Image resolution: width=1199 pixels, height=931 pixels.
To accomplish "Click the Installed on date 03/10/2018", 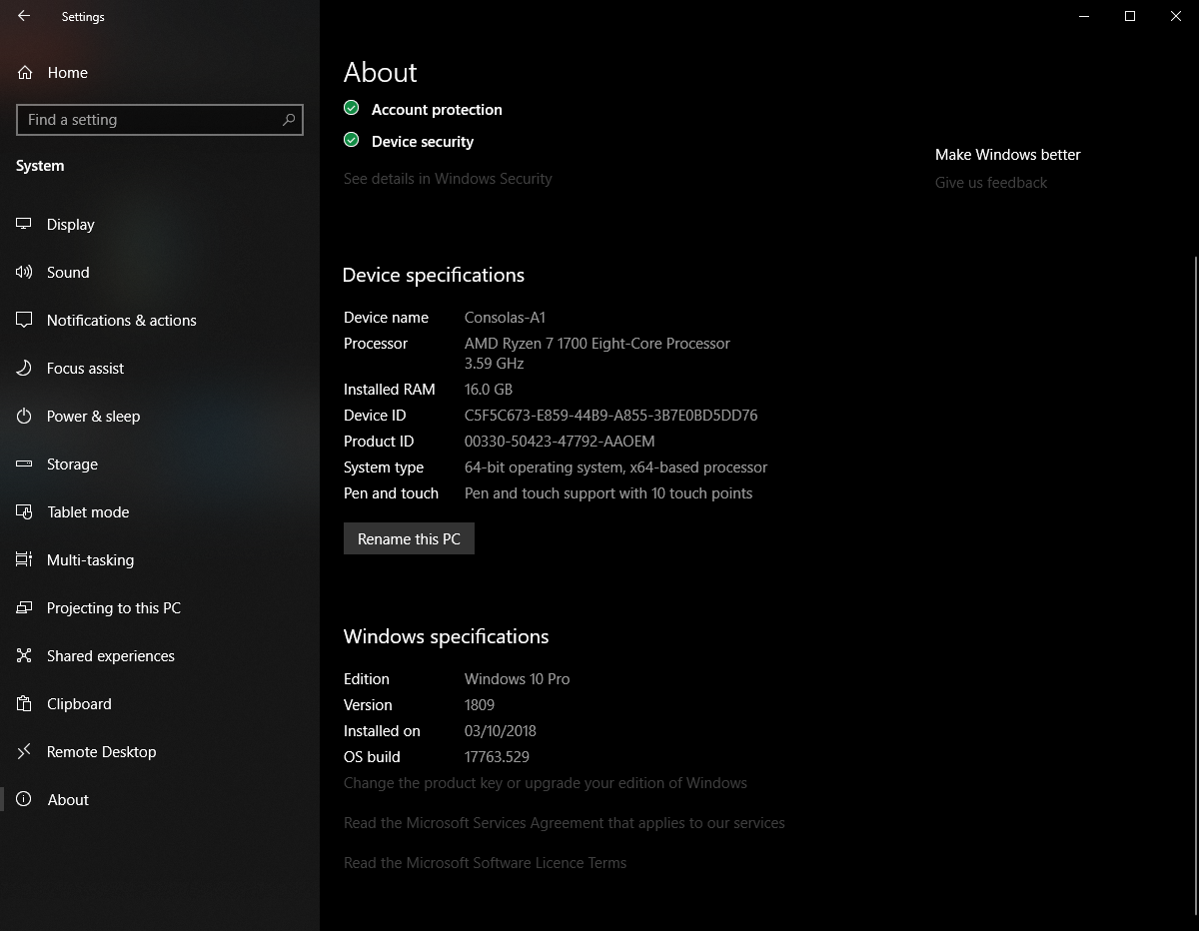I will coord(501,731).
